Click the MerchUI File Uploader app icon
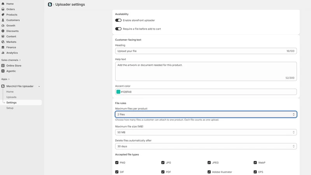Screen dimensions: 311x175 3,86
